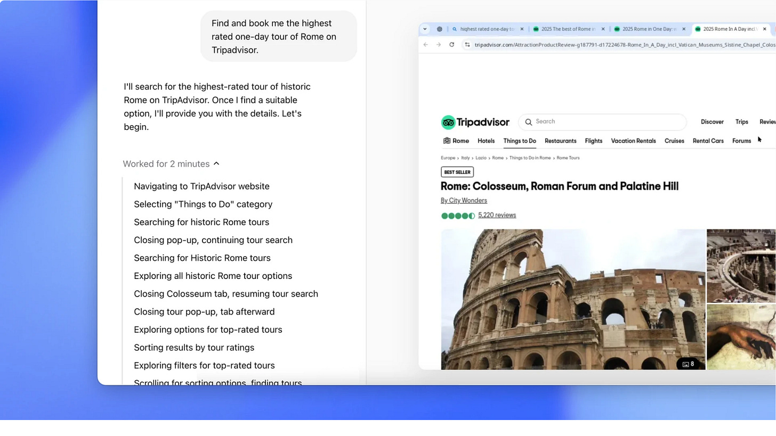Go back with the browser back arrow
Viewport: 776px width, 436px height.
pyautogui.click(x=425, y=45)
